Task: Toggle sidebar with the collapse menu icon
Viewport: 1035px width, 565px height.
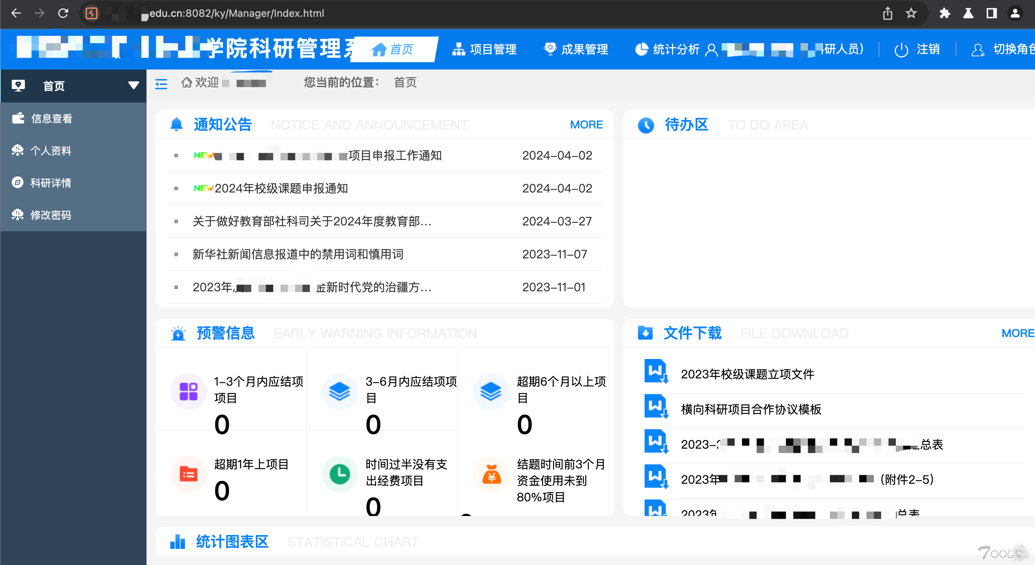Action: point(161,84)
